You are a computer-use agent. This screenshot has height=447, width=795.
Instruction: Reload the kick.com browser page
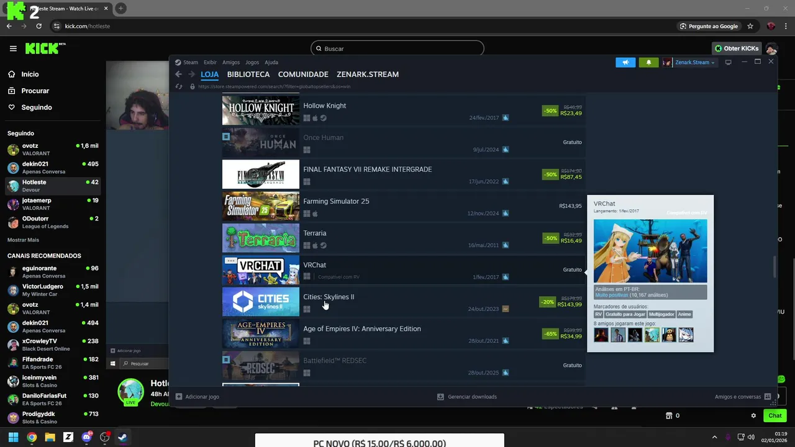pyautogui.click(x=39, y=26)
